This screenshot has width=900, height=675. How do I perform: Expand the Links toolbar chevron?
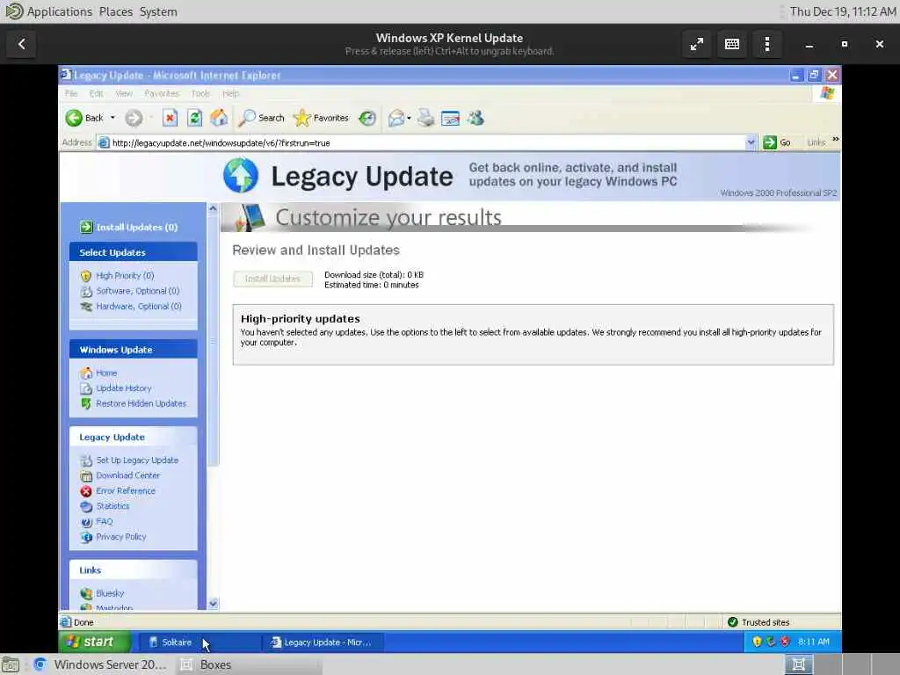tap(835, 140)
